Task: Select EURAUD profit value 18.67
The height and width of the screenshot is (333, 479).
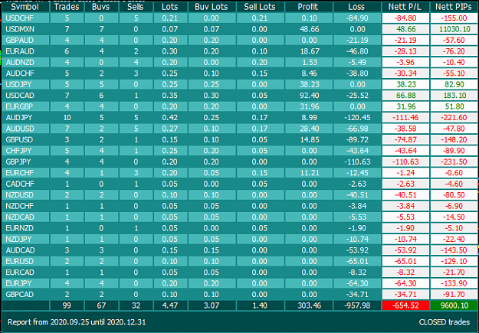Action: (x=309, y=51)
